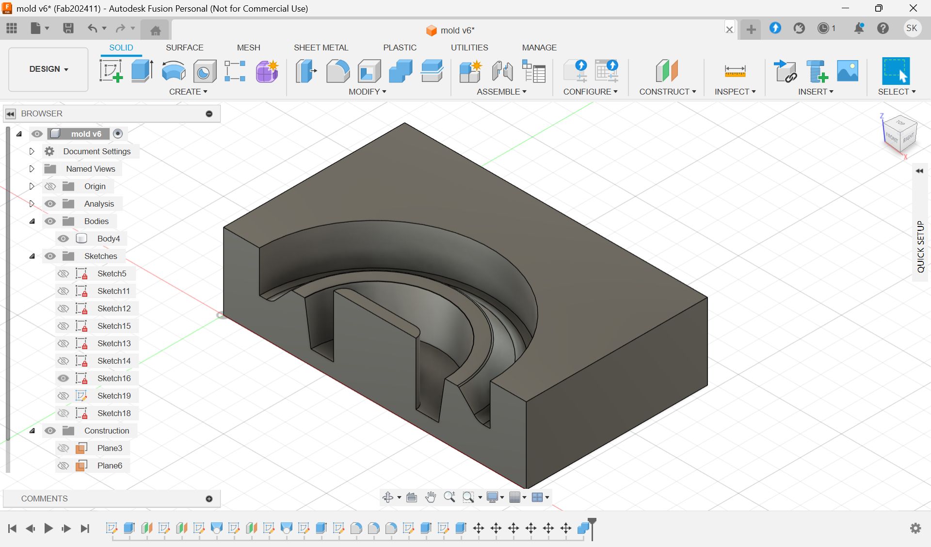Click the Undo arrow

point(92,28)
